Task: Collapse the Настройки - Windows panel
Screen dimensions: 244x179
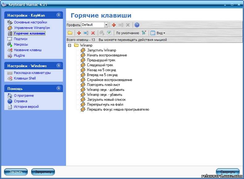Action: coord(59,66)
